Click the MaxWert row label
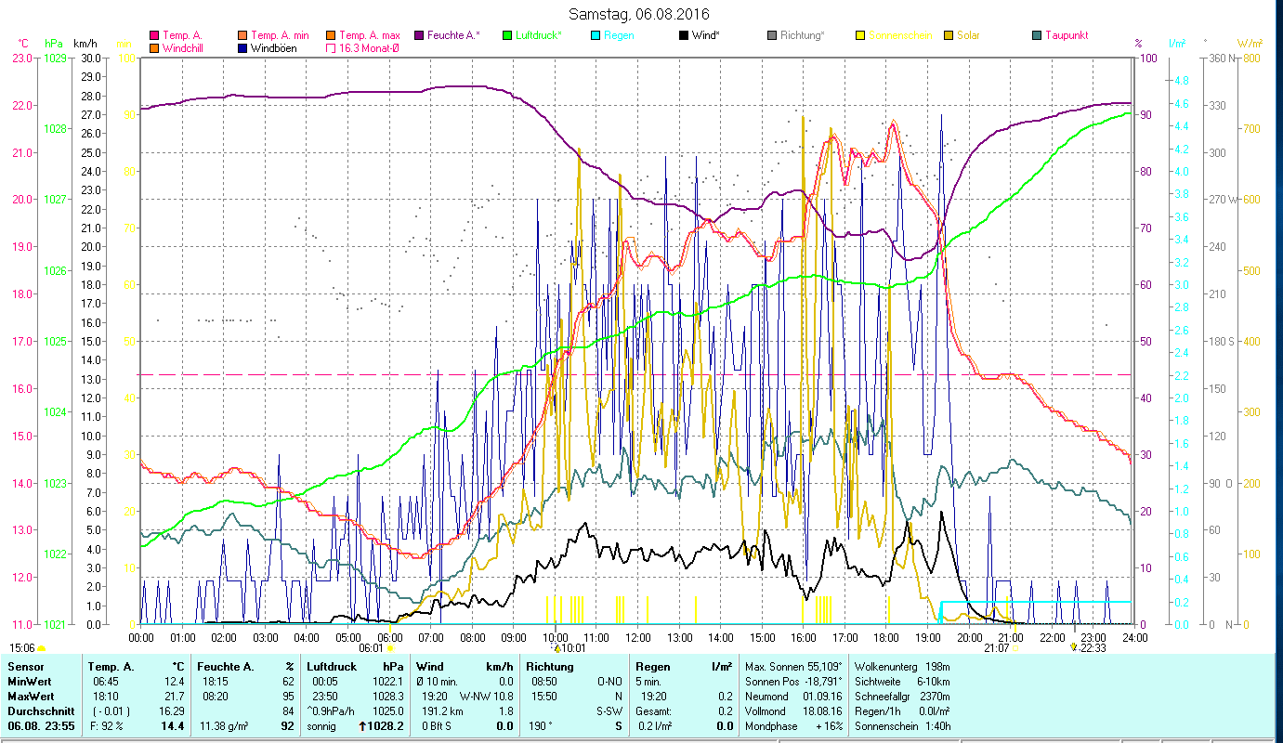This screenshot has height=743, width=1283. [x=29, y=695]
